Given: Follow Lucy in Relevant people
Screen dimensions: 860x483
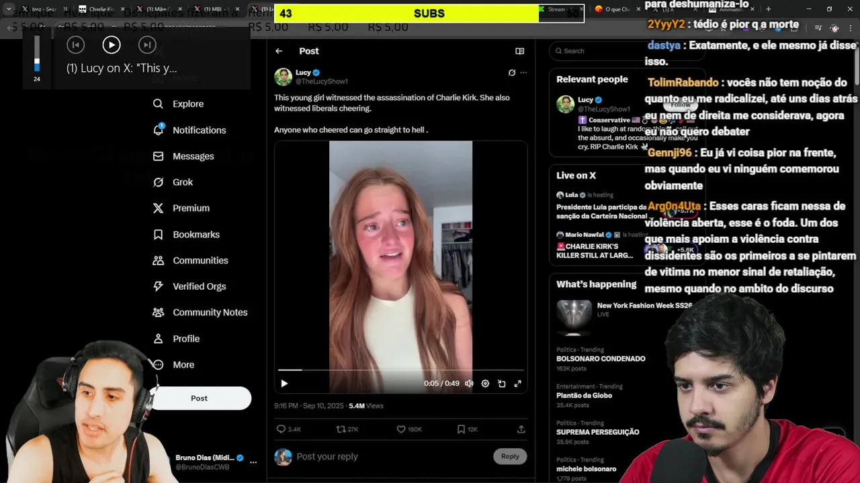Looking at the screenshot, I should click(680, 105).
